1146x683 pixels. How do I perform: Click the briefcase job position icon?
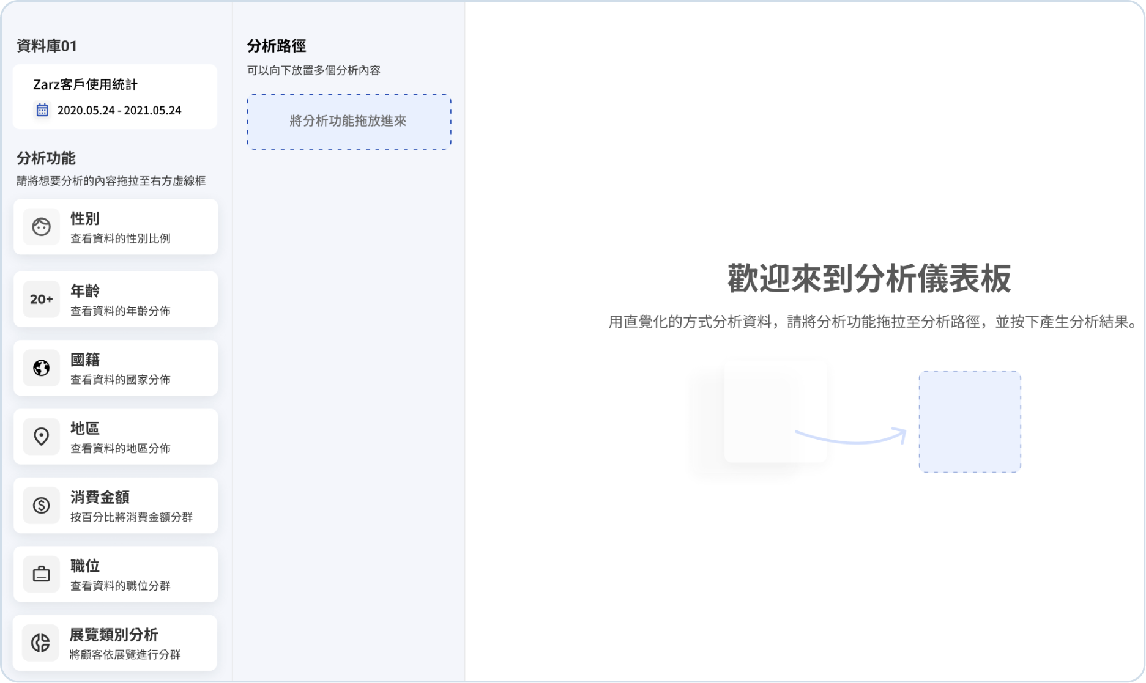pos(41,574)
